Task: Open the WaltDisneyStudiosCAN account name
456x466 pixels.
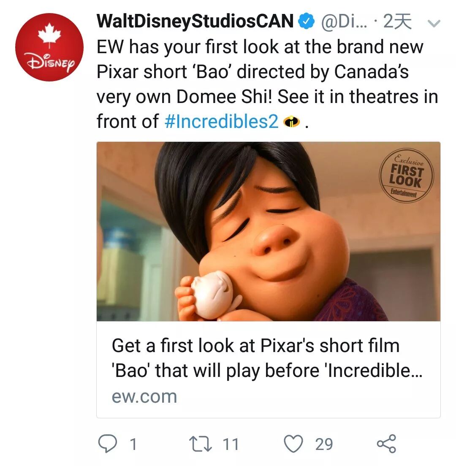Action: click(x=195, y=22)
